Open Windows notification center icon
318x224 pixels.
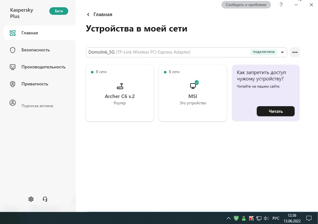[309, 218]
